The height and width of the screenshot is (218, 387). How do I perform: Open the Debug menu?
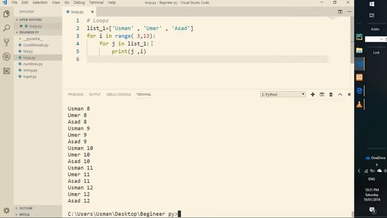(x=79, y=2)
